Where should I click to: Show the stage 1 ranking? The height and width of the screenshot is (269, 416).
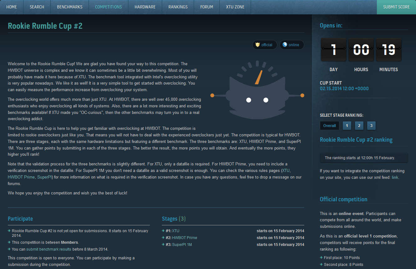(347, 126)
